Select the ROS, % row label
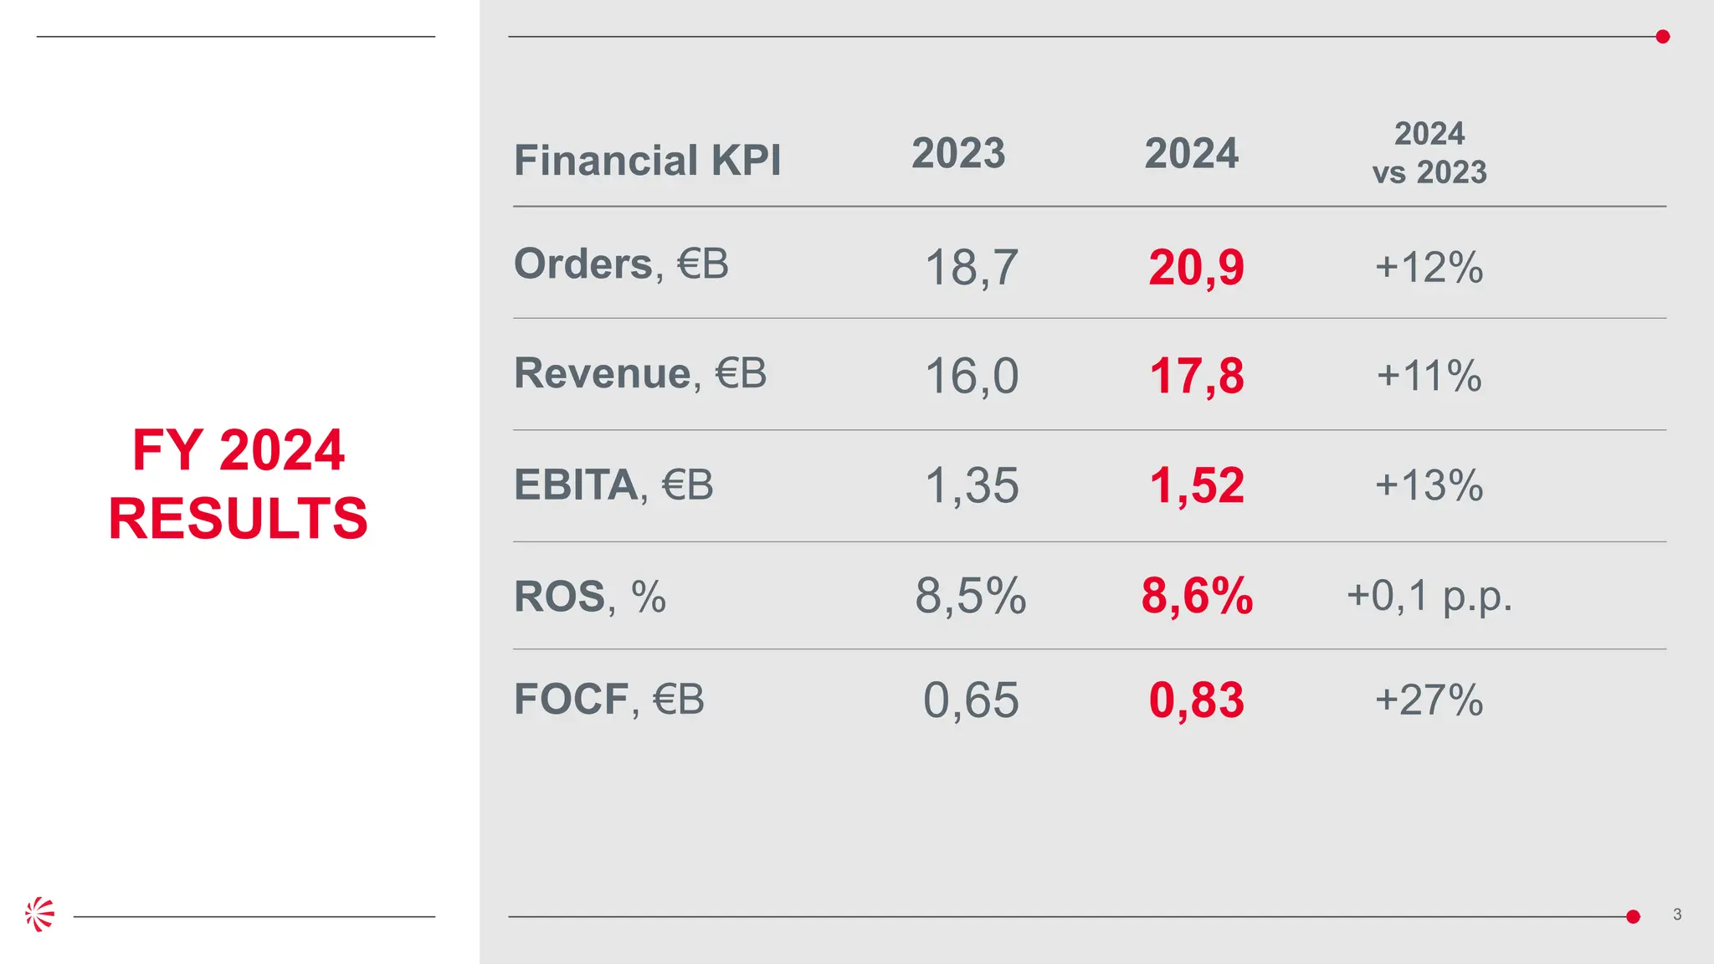The width and height of the screenshot is (1714, 964). pyautogui.click(x=590, y=597)
